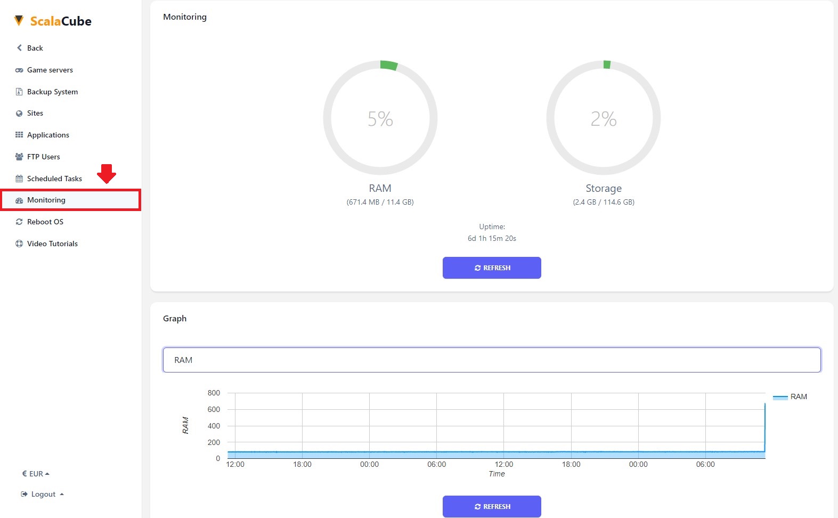Image resolution: width=838 pixels, height=518 pixels.
Task: Click the FTP Users people icon
Action: (19, 157)
